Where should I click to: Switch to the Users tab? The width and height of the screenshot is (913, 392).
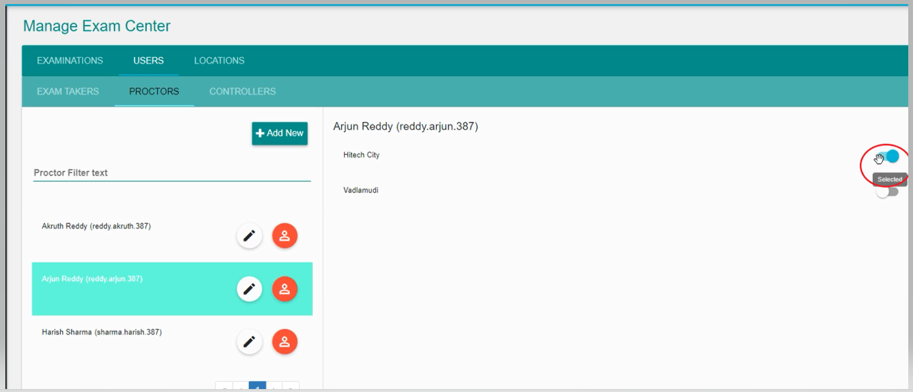(149, 60)
